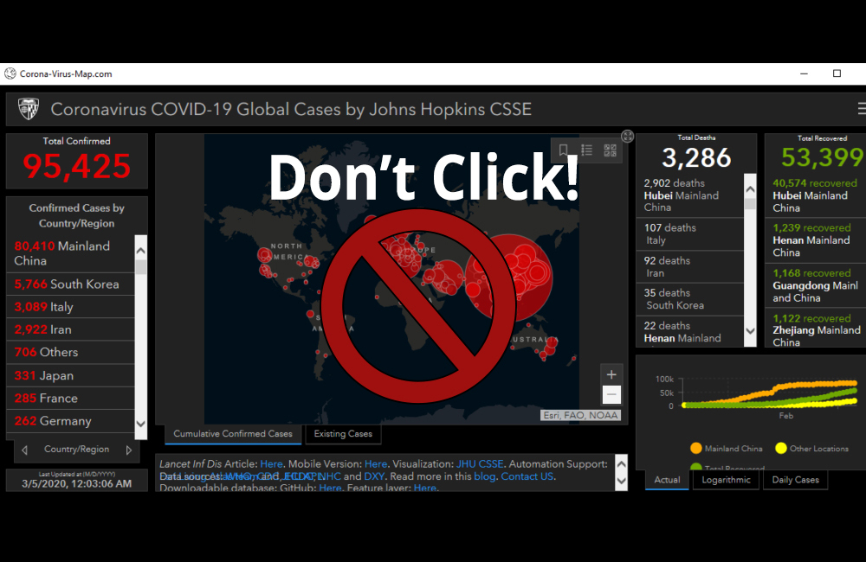
Task: Zoom out on the map
Action: (x=611, y=395)
